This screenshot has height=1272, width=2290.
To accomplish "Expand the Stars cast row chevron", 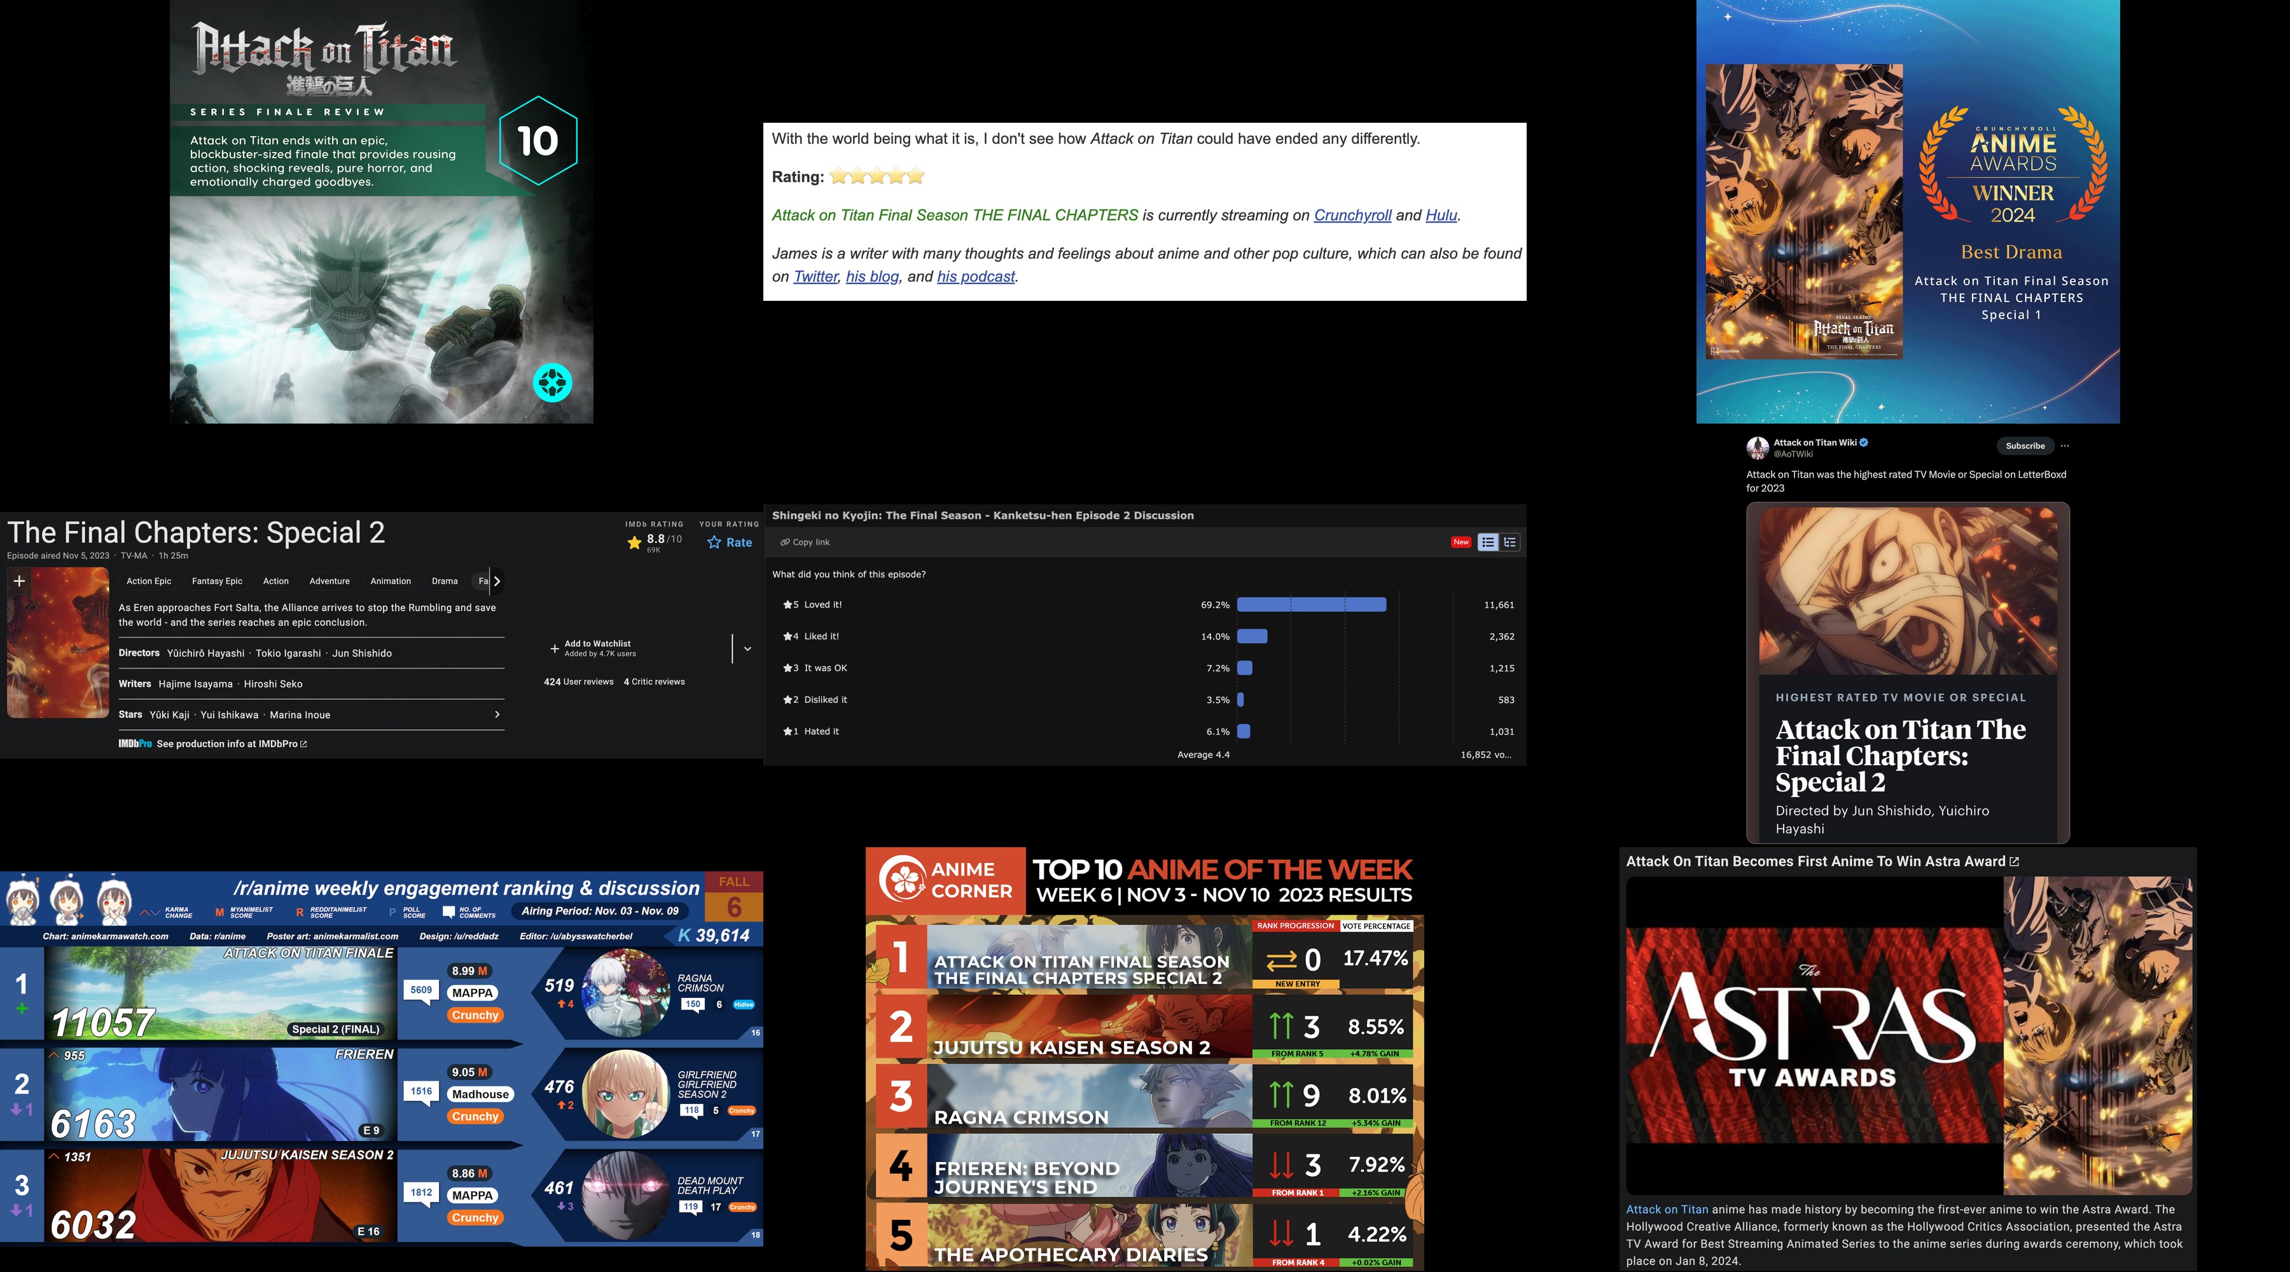I will [x=497, y=715].
